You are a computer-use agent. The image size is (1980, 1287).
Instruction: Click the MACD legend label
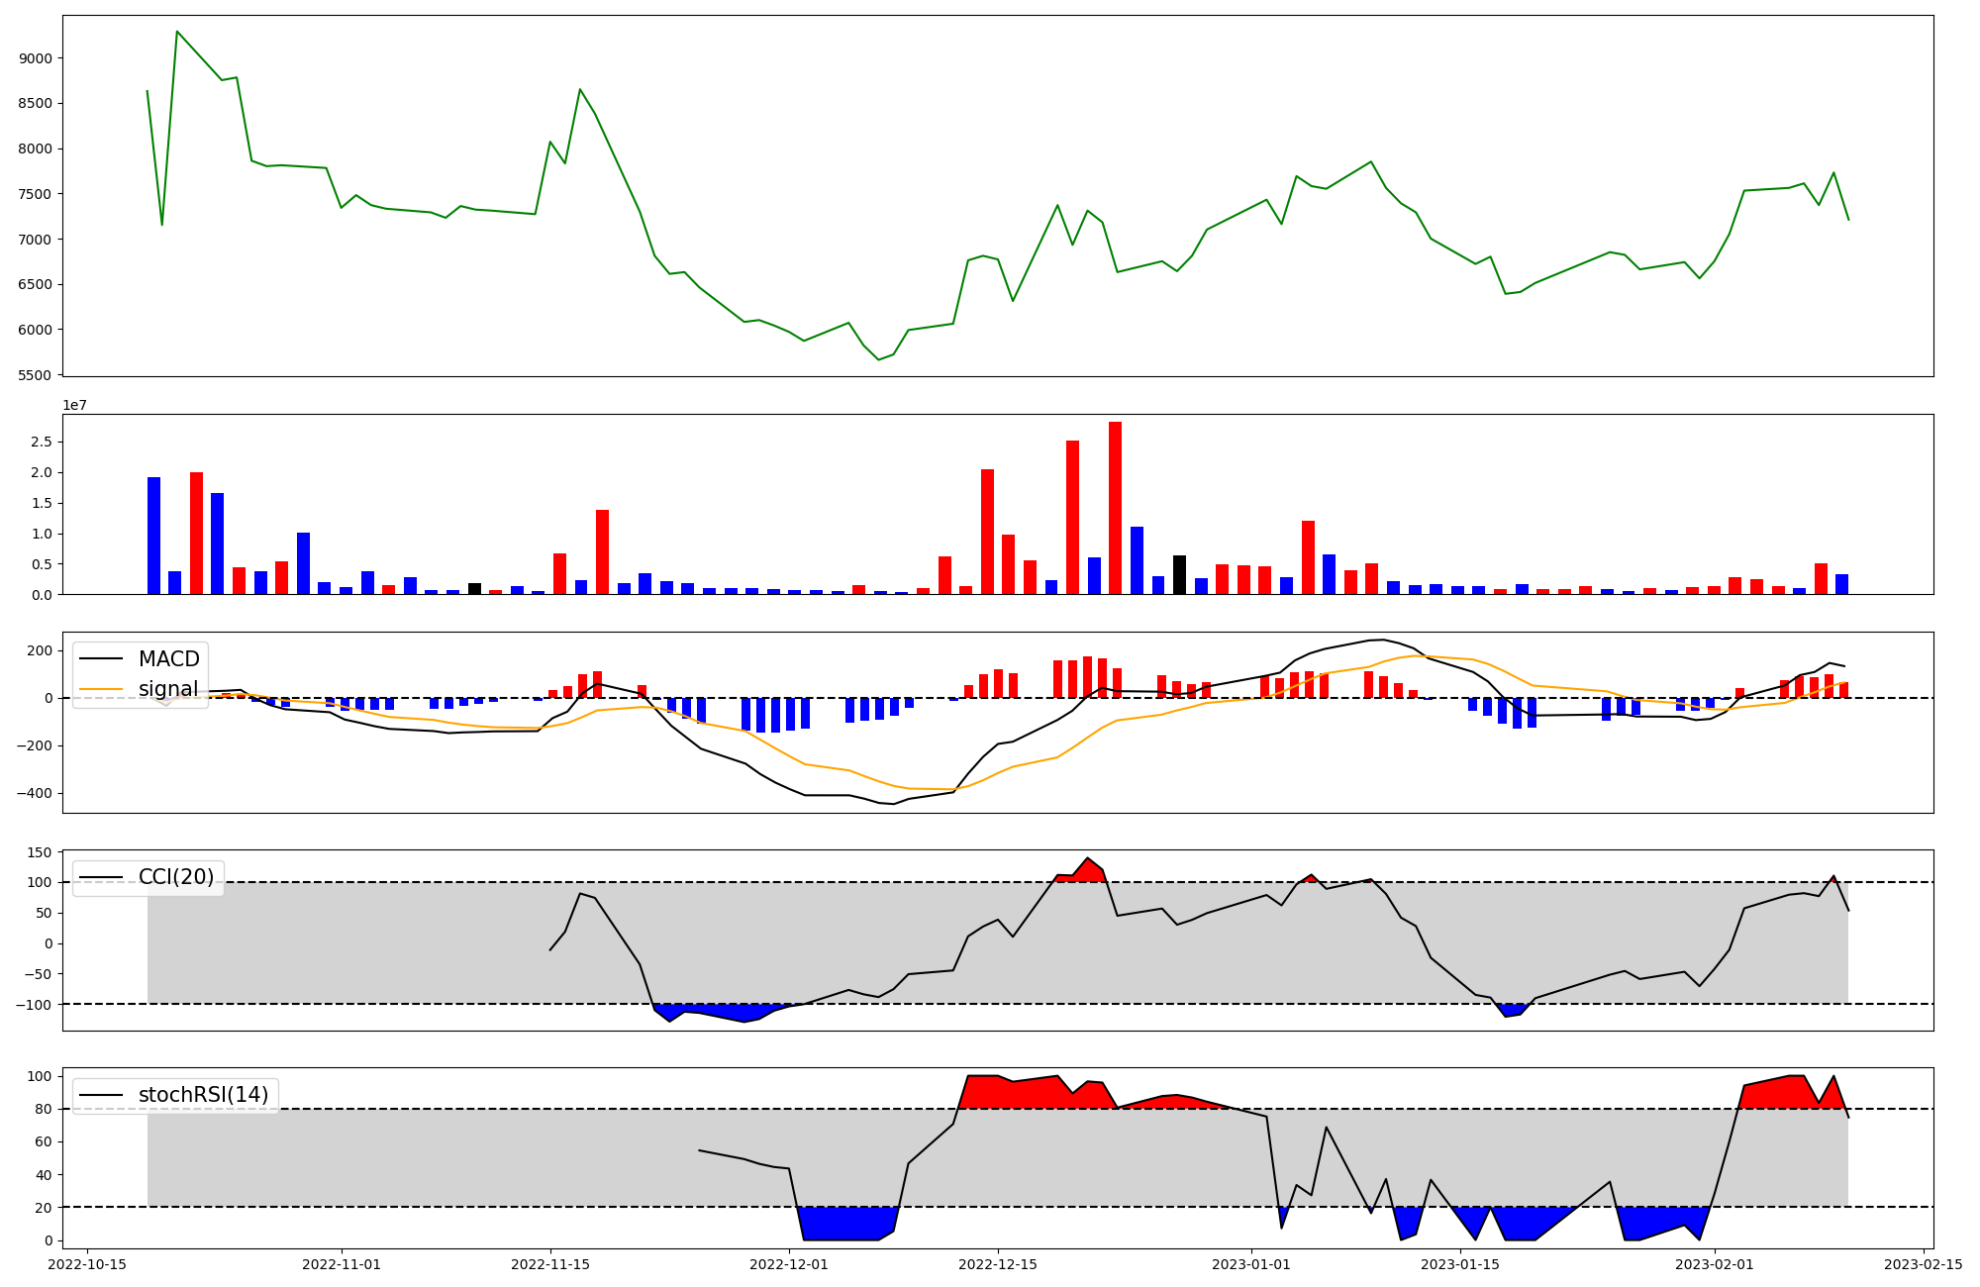pyautogui.click(x=168, y=659)
